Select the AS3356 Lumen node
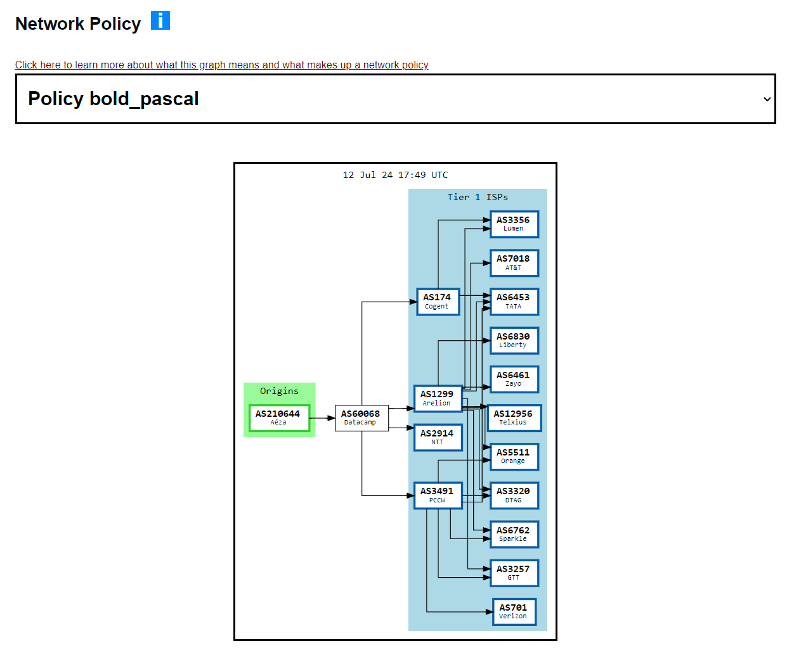794x662 pixels. [514, 224]
